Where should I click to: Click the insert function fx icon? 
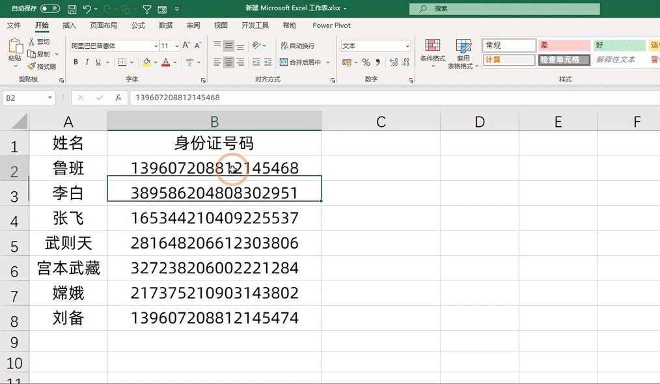118,98
